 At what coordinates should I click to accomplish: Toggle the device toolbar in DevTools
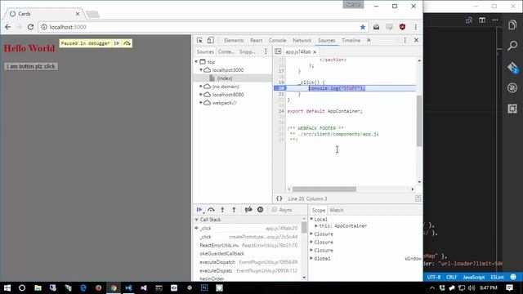point(211,40)
